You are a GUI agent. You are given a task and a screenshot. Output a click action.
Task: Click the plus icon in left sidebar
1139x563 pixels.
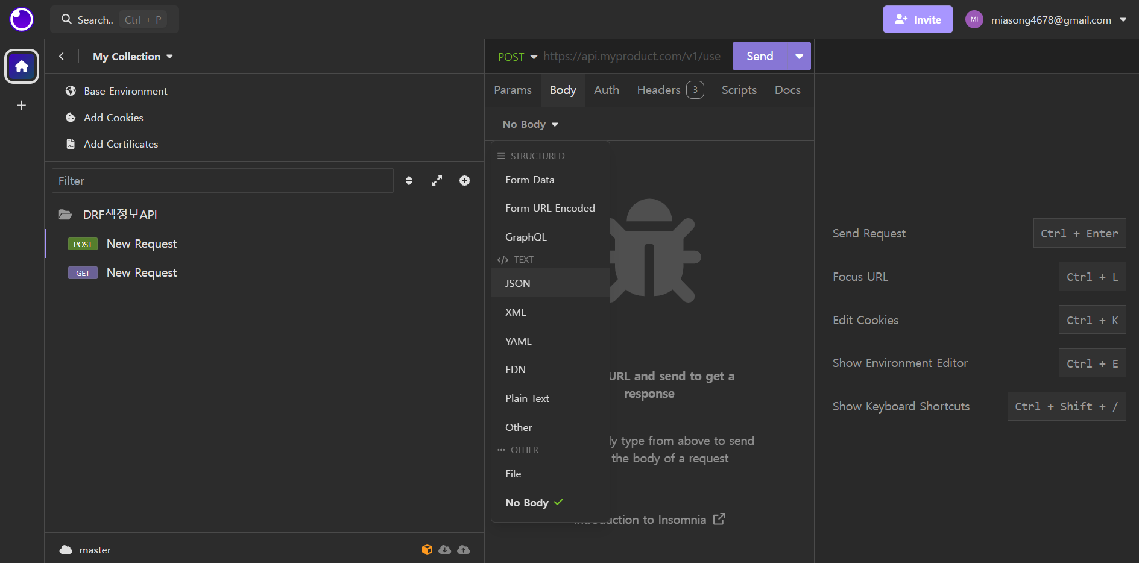21,105
